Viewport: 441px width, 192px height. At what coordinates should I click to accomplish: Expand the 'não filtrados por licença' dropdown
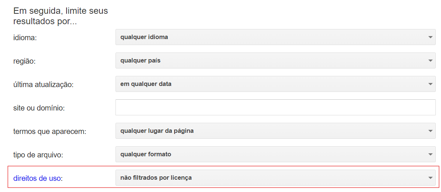pos(275,178)
